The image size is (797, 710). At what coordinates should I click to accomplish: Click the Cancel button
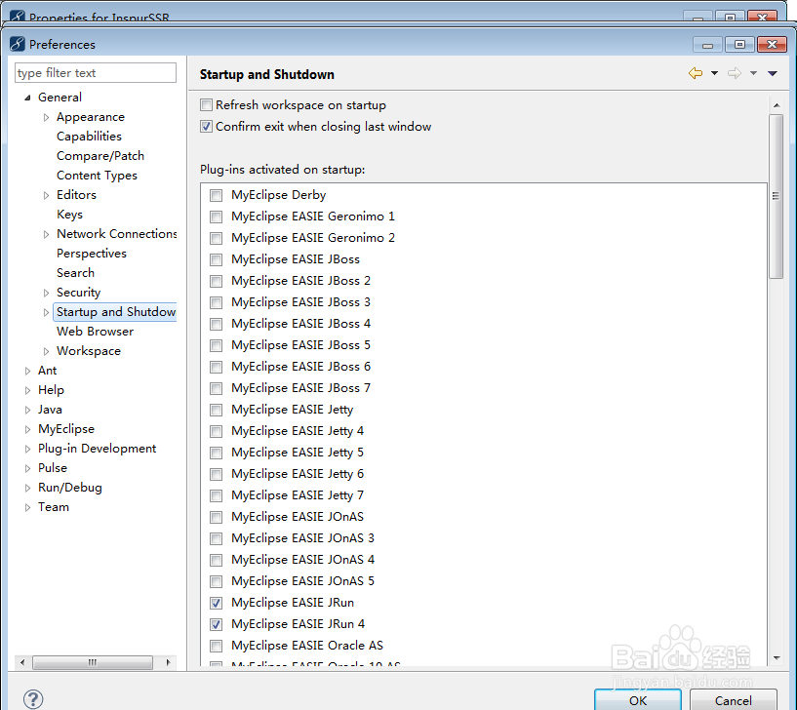(x=733, y=700)
